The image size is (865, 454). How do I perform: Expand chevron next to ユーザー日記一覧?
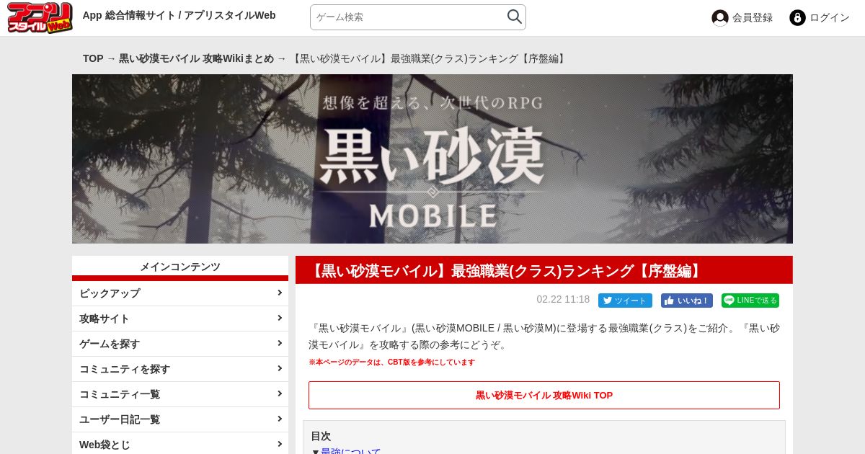[x=280, y=419]
